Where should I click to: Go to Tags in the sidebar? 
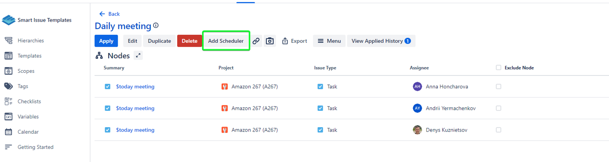click(x=23, y=86)
